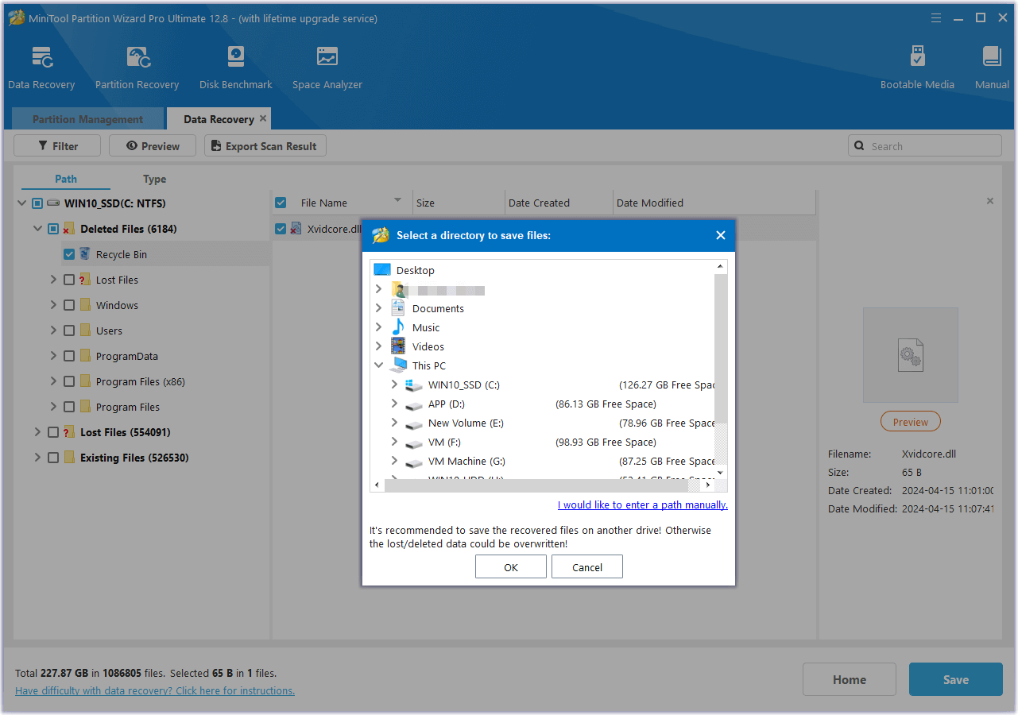This screenshot has width=1018, height=715.
Task: Uncheck the Recycle Bin checkbox
Action: tap(69, 254)
